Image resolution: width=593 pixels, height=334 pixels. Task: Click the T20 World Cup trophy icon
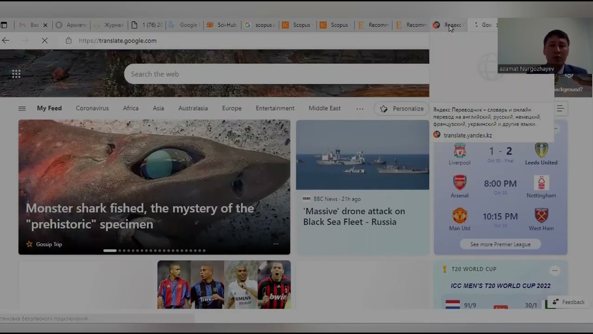click(445, 269)
